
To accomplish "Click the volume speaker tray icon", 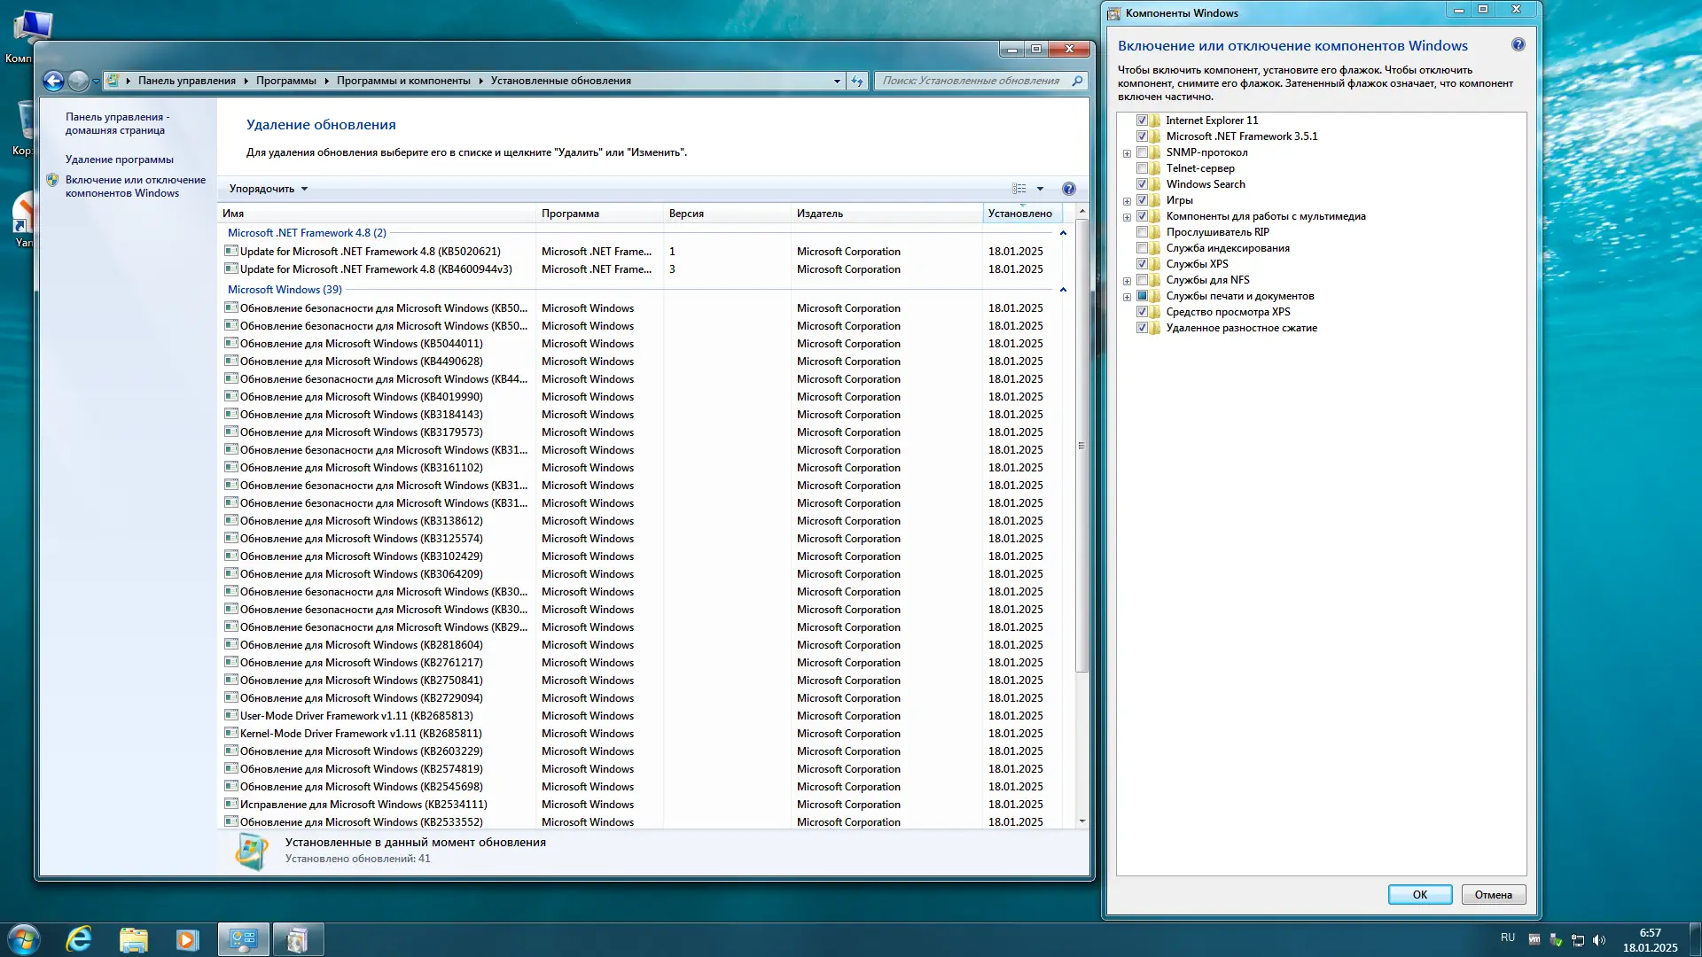I will tap(1599, 940).
